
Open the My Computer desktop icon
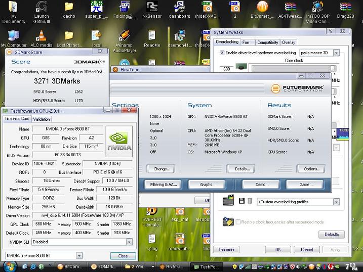(14, 38)
